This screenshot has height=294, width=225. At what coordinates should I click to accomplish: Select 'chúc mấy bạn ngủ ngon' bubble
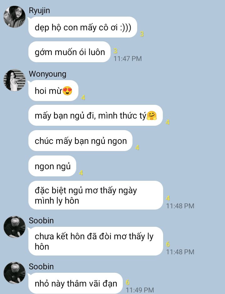(x=80, y=141)
